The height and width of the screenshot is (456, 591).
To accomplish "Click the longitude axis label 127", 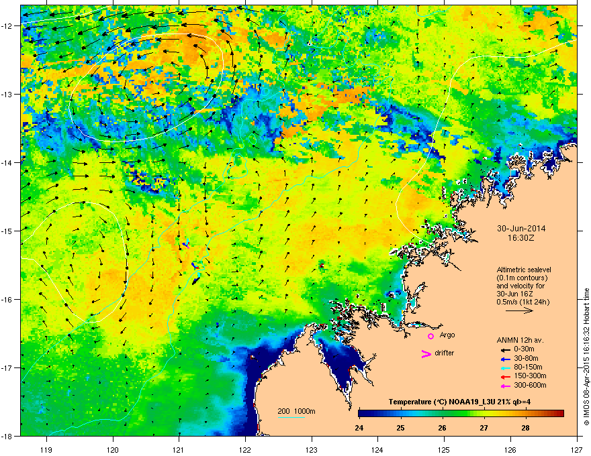I will (577, 449).
